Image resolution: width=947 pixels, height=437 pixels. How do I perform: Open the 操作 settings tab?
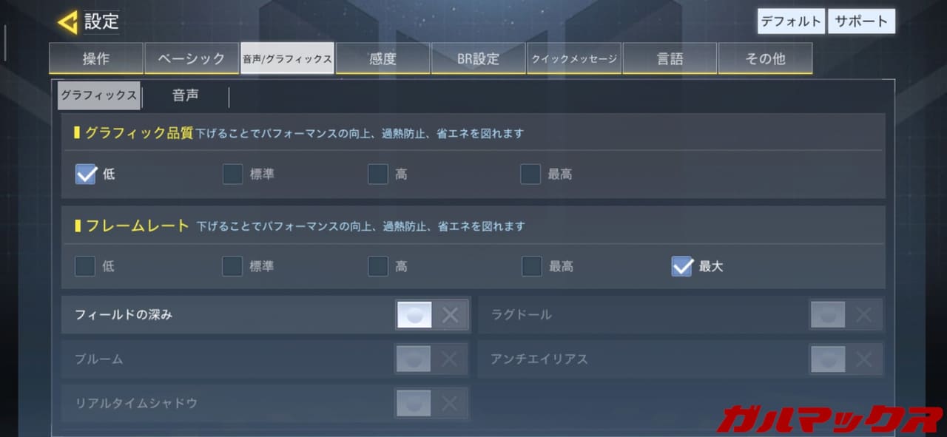point(96,58)
